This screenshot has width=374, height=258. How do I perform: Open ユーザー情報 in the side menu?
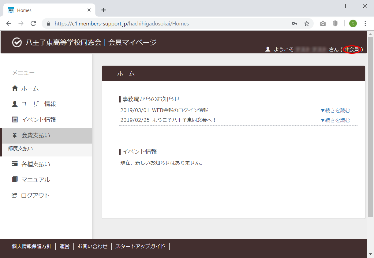coord(46,104)
